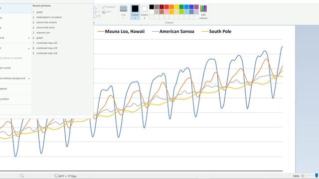This screenshot has height=179, width=319.
Task: Click the 'American Samoa' legend label
Action: tap(176, 31)
